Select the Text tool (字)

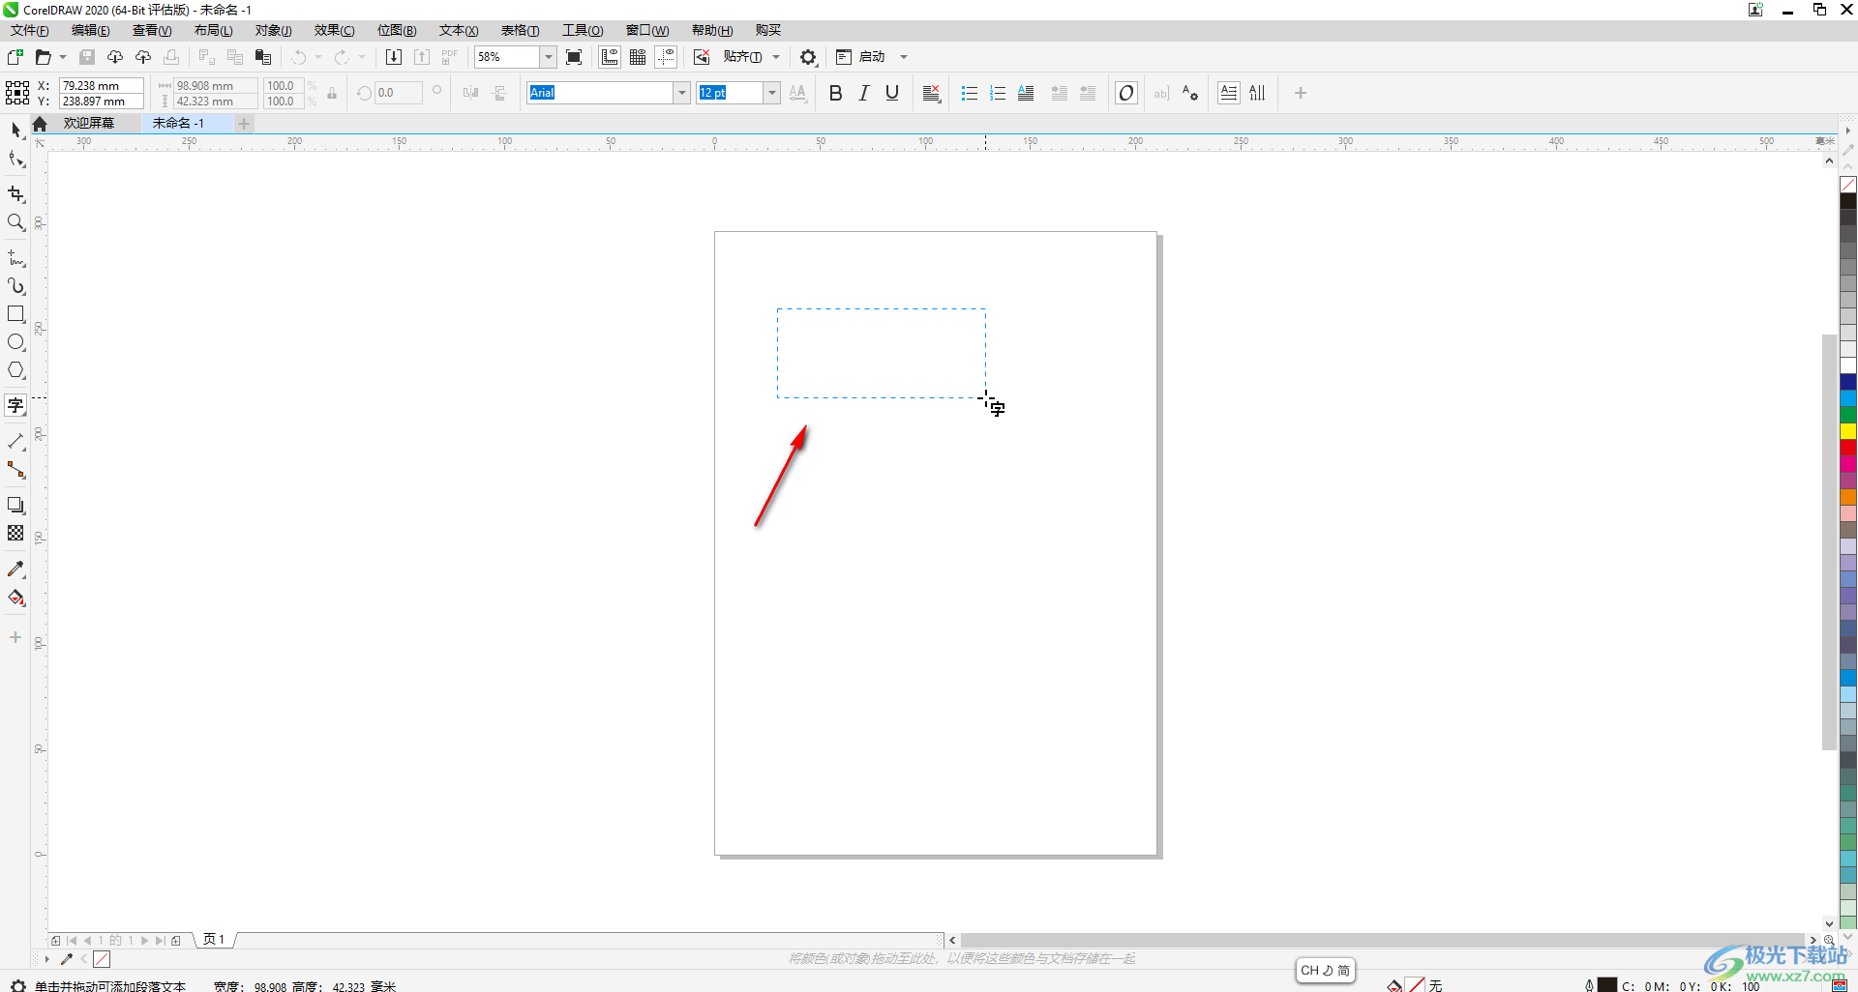point(15,406)
